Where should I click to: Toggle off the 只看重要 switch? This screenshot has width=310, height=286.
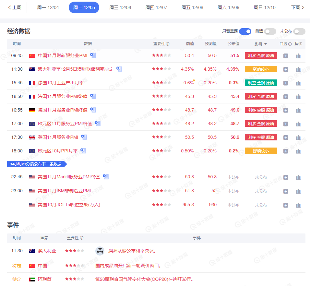245,31
